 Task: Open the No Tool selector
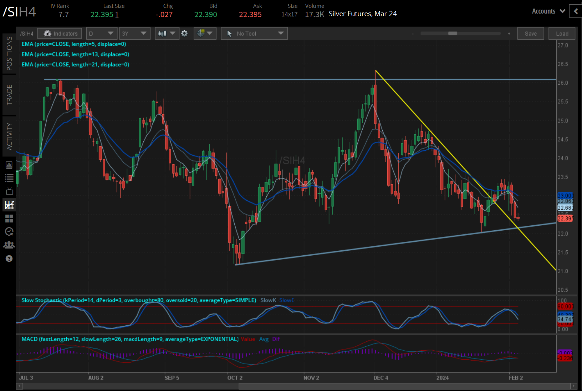point(254,33)
